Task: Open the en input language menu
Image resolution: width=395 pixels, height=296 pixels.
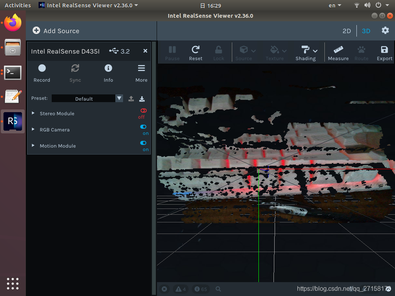Action: pyautogui.click(x=335, y=5)
